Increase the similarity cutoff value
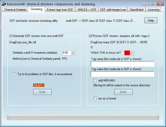The image size is (166, 127). 73,52
